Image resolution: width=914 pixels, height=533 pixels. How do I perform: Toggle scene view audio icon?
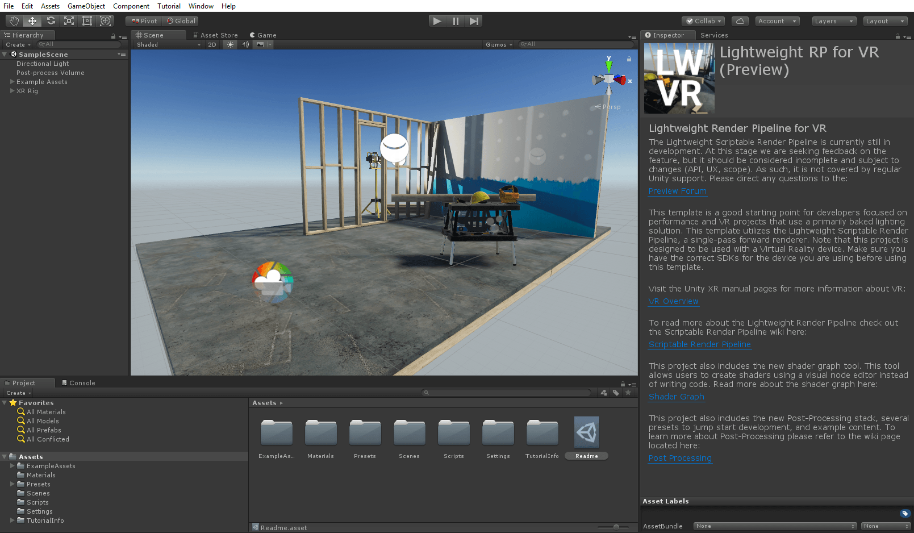coord(245,44)
